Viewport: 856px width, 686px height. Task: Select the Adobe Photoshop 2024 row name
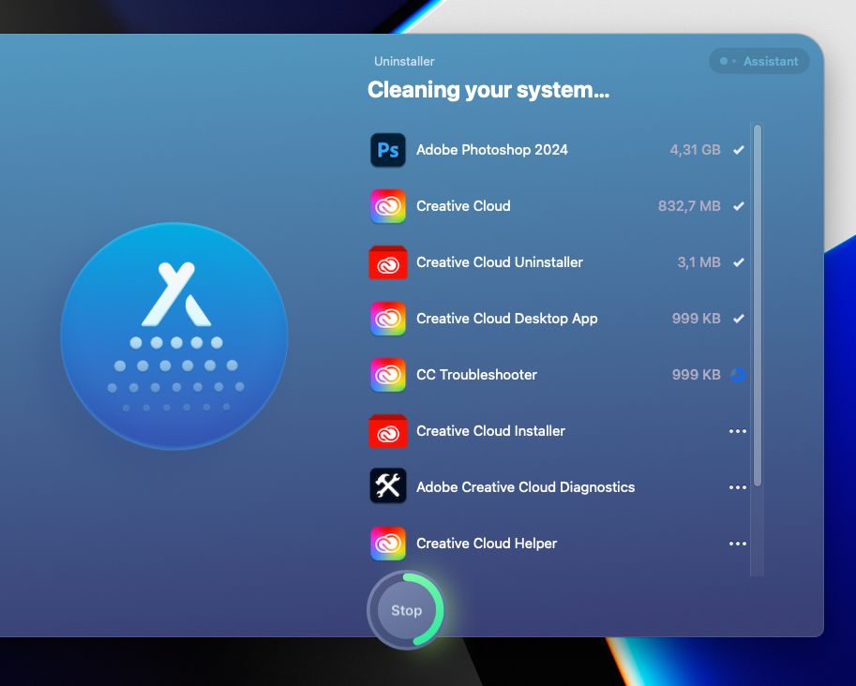point(492,150)
